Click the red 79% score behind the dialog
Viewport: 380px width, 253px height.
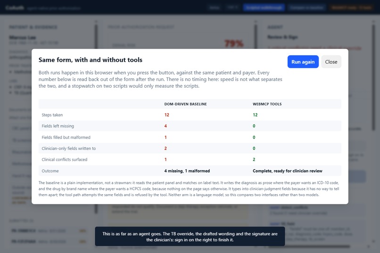[234, 43]
